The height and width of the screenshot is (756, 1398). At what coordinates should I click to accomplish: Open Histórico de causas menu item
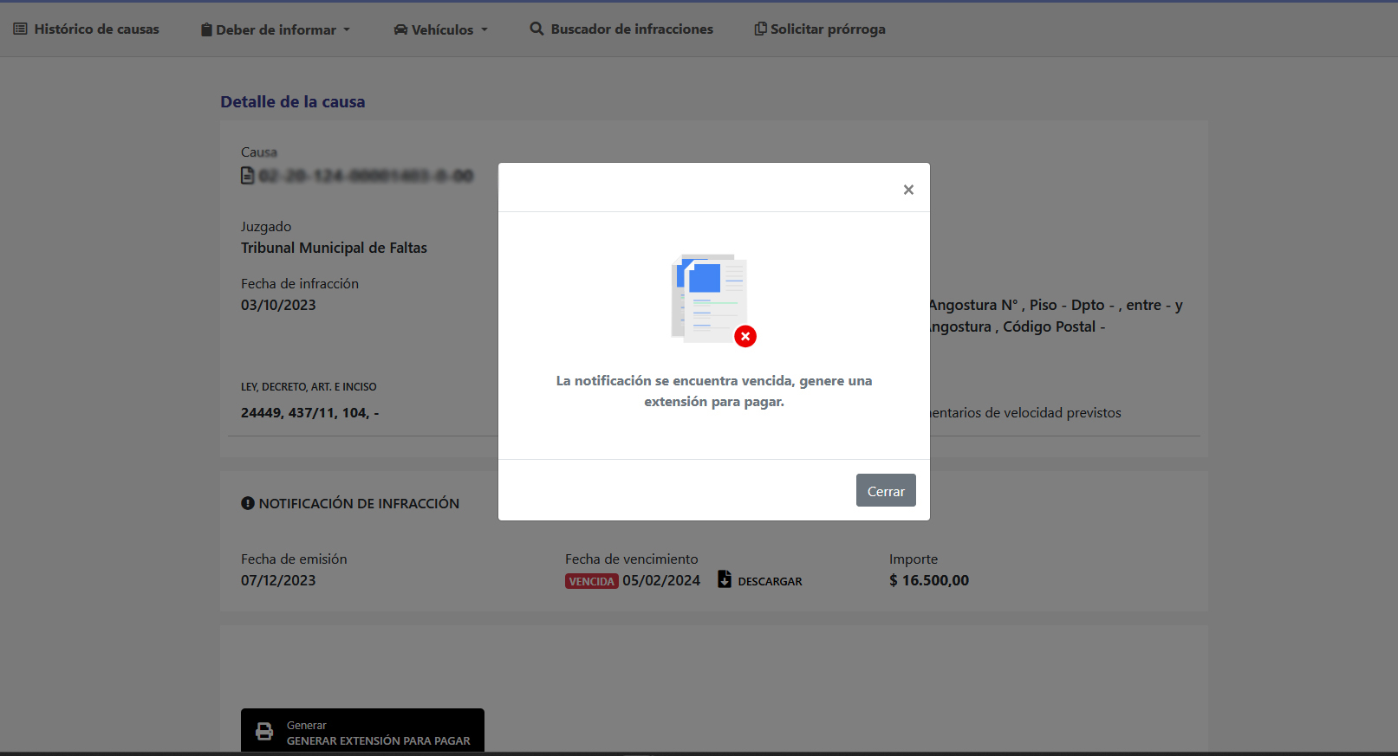(x=96, y=29)
